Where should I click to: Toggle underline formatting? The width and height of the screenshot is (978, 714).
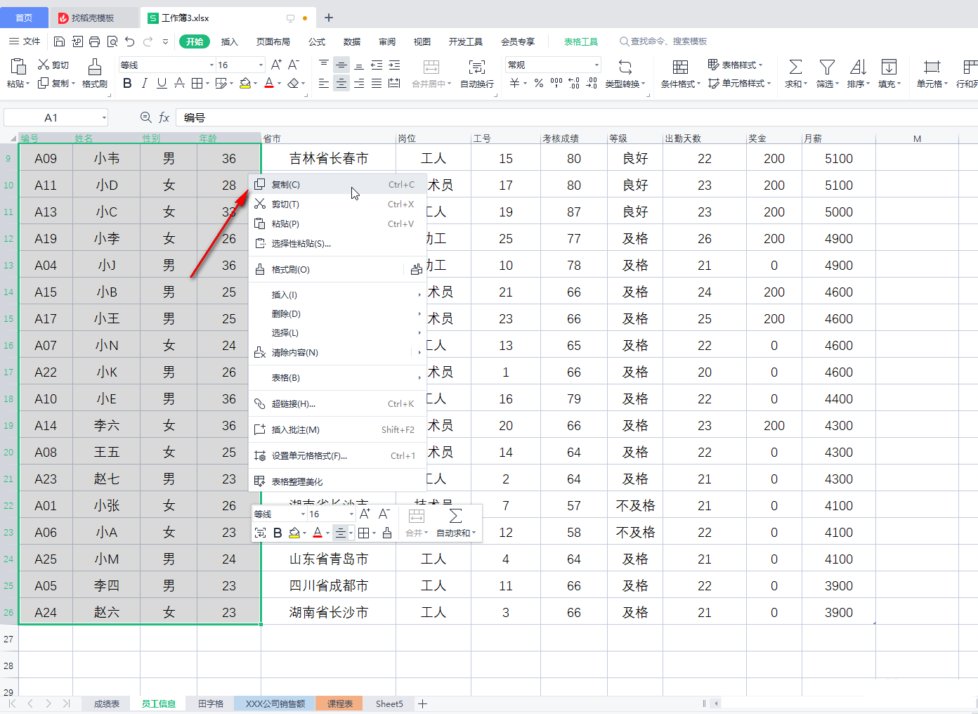coord(161,82)
